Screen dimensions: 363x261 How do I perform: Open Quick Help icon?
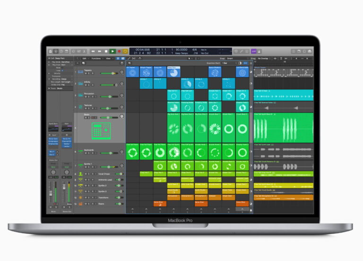pyautogui.click(x=61, y=51)
